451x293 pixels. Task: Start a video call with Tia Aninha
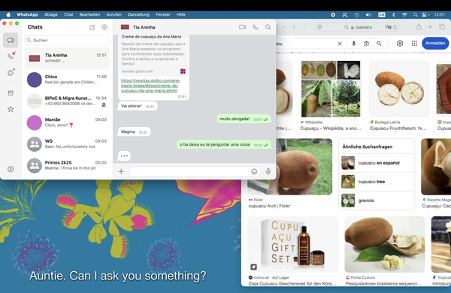(243, 27)
